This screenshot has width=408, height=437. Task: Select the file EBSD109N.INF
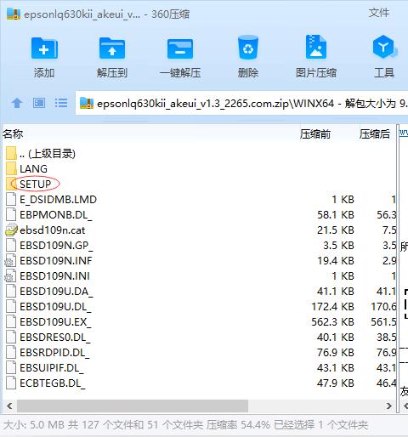tap(56, 261)
